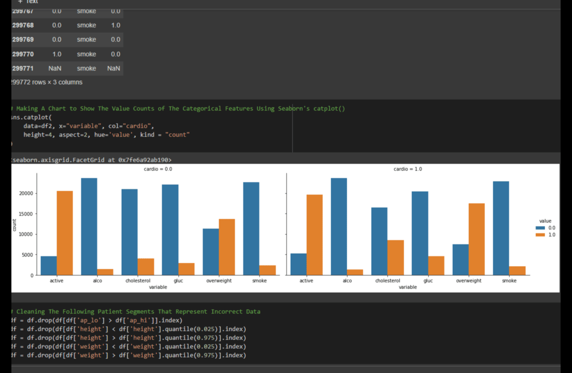Click the orange active bar in left chart
The image size is (572, 373).
click(65, 233)
